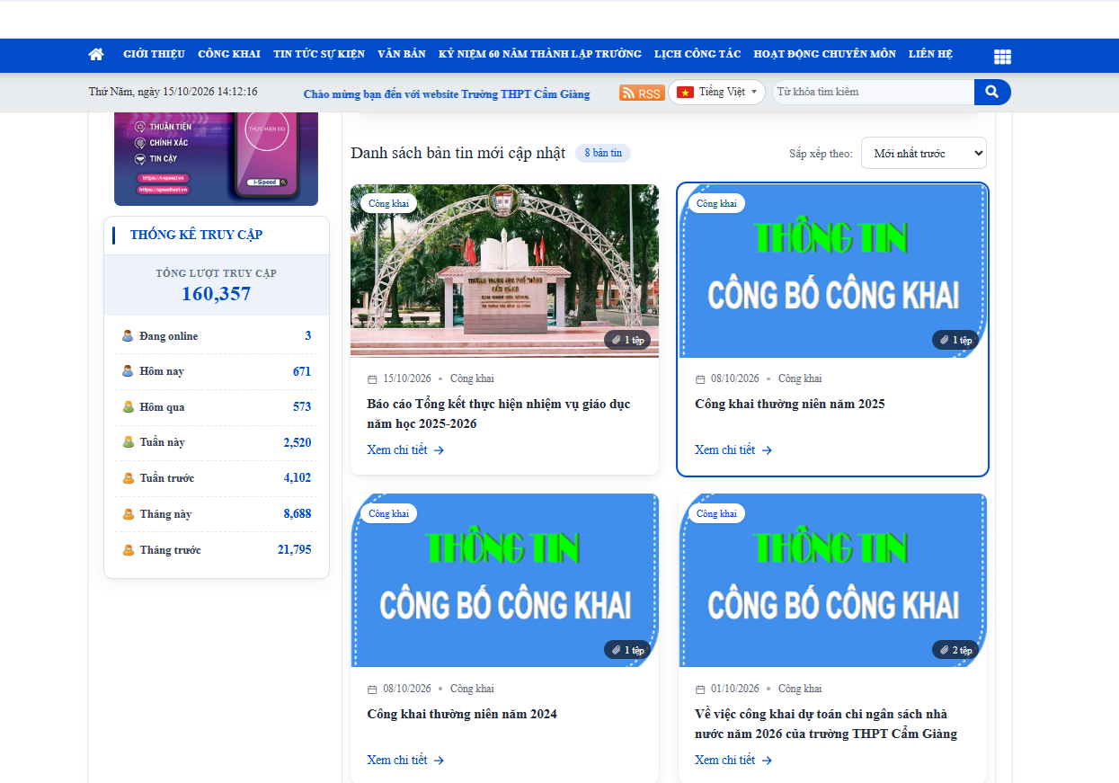The image size is (1119, 783).
Task: Click the Công khai tag on the 2025 card banner
Action: 716,203
